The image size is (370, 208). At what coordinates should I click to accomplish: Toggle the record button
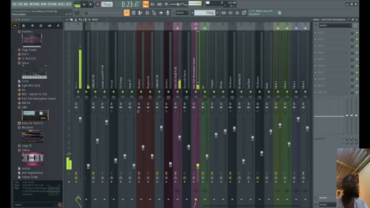[x=97, y=4]
